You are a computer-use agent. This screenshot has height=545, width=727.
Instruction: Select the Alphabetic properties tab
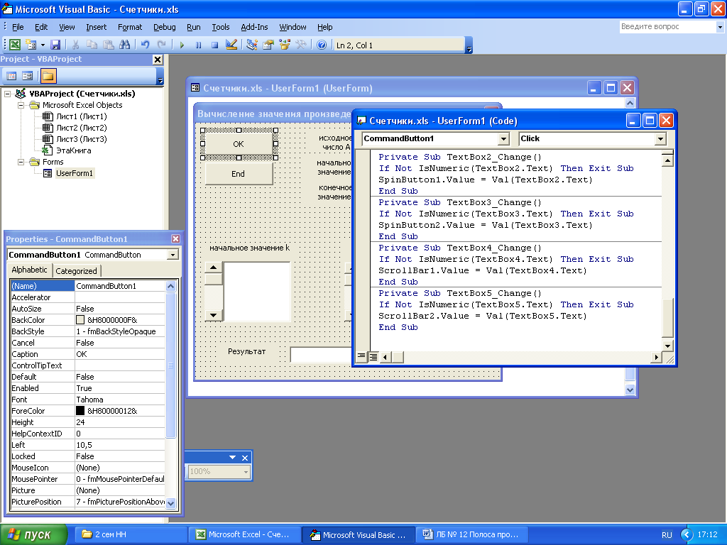pyautogui.click(x=29, y=270)
